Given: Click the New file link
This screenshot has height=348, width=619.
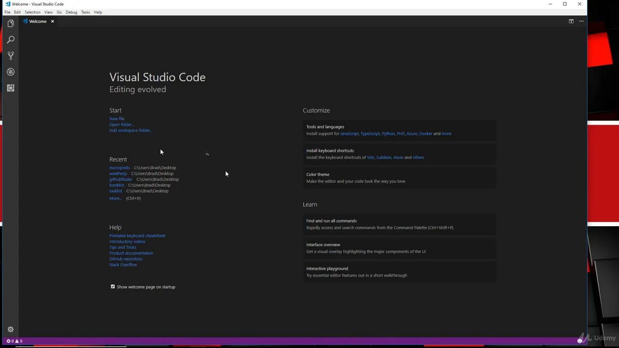Looking at the screenshot, I should pyautogui.click(x=117, y=118).
